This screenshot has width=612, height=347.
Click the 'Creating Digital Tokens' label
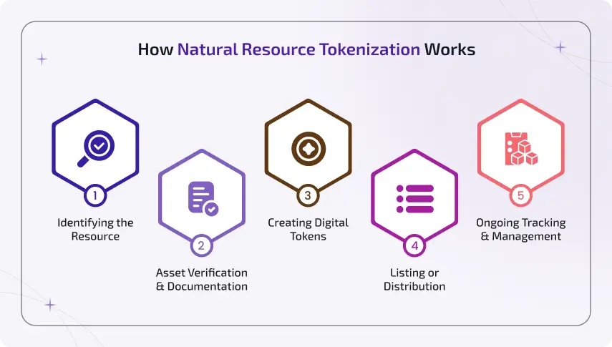pyautogui.click(x=308, y=229)
